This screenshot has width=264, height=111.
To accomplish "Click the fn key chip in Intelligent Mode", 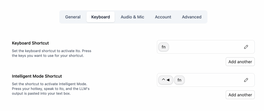I will (x=179, y=80).
